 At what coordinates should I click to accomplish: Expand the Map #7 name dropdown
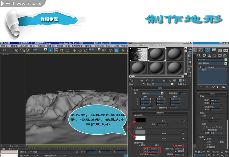click(172, 84)
